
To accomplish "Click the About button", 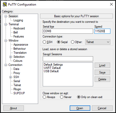I will 13,108.
